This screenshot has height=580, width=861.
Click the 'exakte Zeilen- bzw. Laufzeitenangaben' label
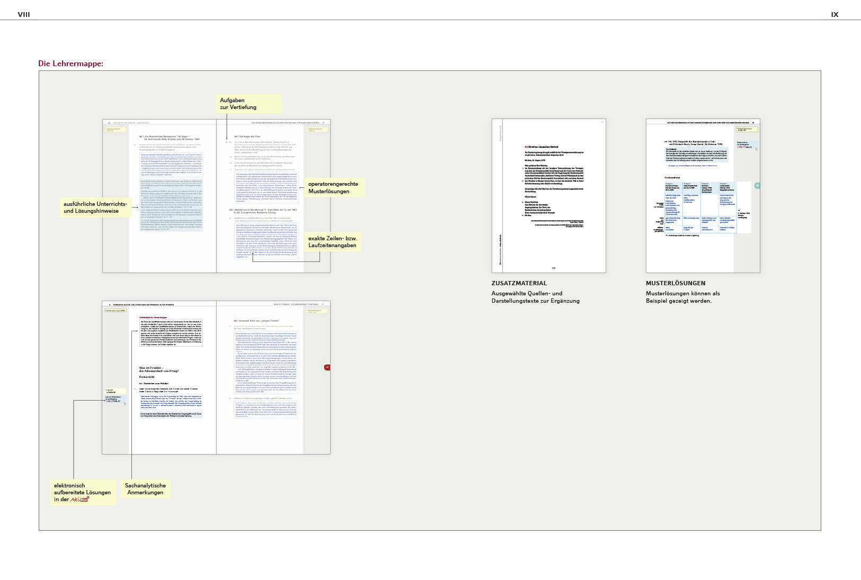pos(333,242)
